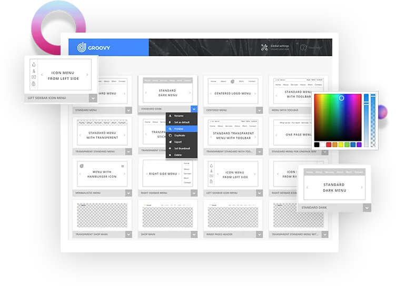Viewport: 396px width, 286px height.
Task: Select Centered Logo Menu thumbnail
Action: [x=233, y=91]
